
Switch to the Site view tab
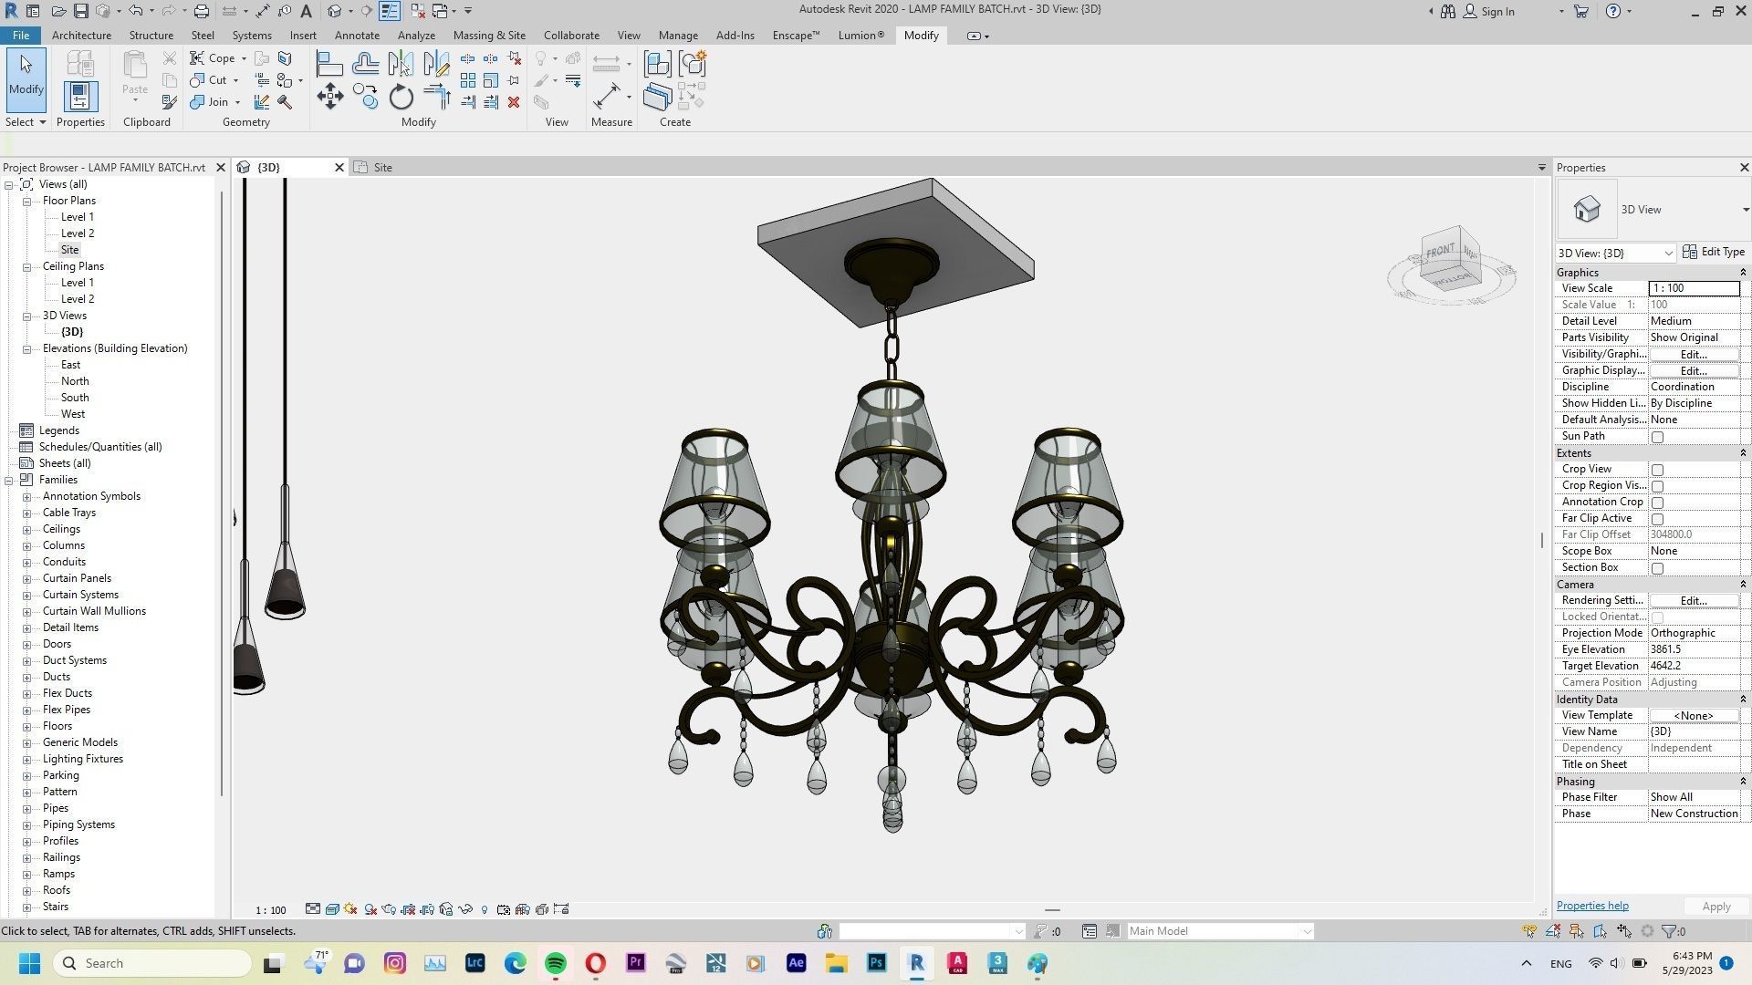[382, 168]
